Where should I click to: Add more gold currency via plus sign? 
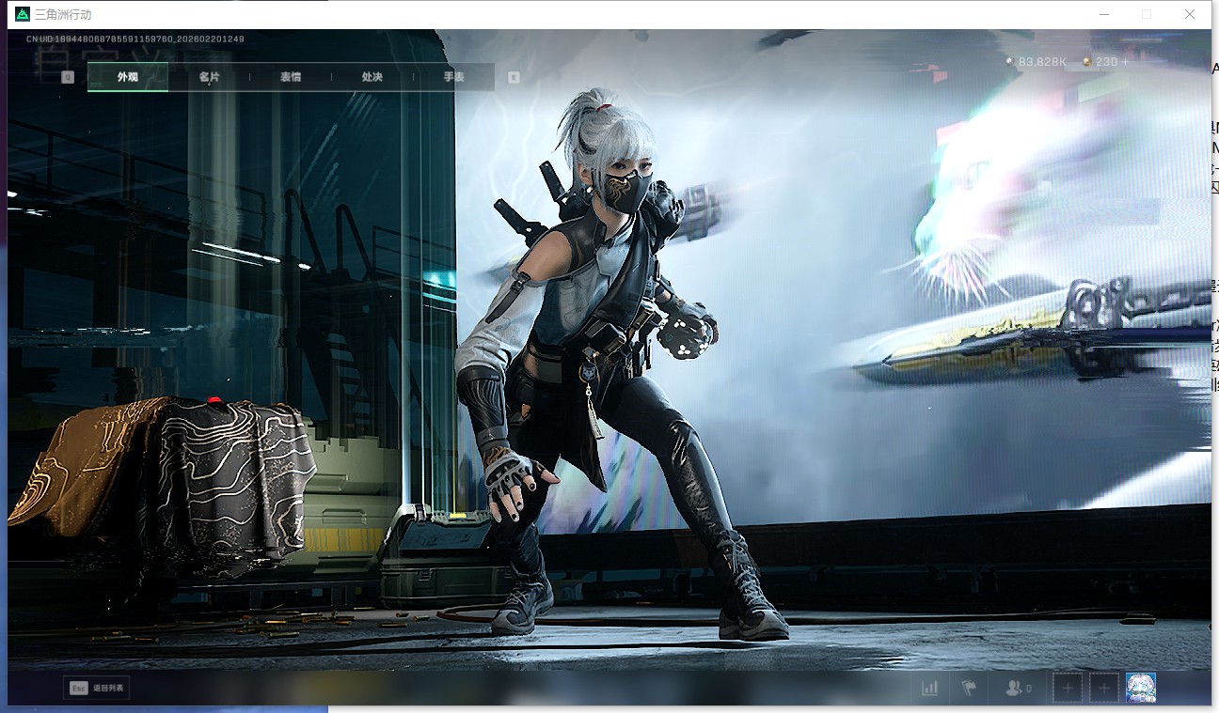pos(1124,62)
